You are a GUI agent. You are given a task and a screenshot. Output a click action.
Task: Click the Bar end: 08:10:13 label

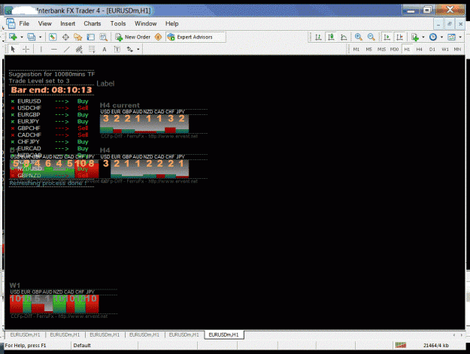point(51,90)
